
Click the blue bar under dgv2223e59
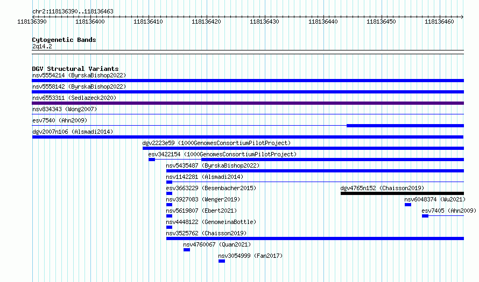point(303,148)
